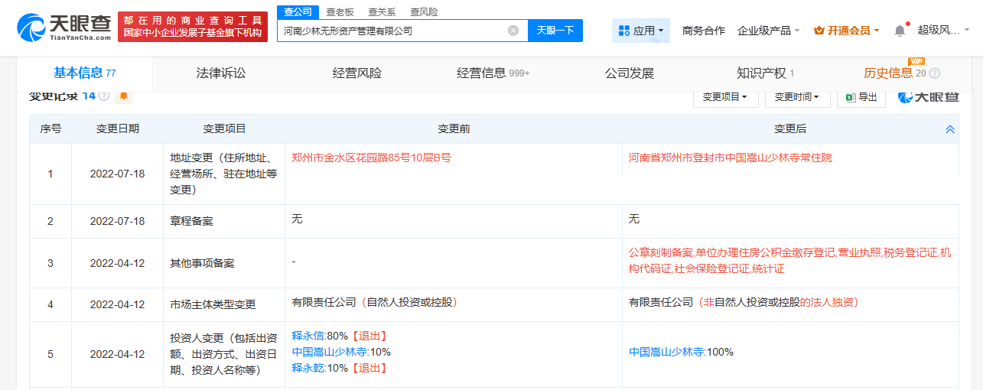Image resolution: width=983 pixels, height=390 pixels.
Task: Click the orange alert icon next to 变更记录
Action: tap(123, 96)
